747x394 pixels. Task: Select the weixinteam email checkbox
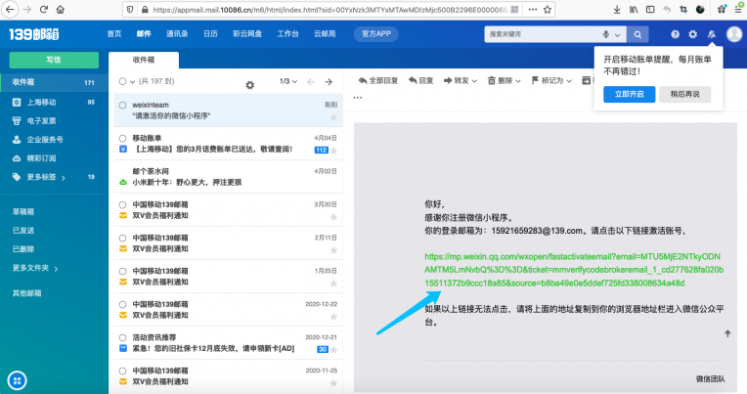point(123,105)
